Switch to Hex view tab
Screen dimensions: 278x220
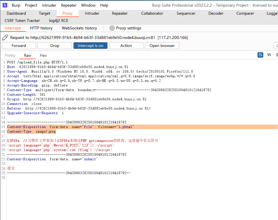coord(43,55)
